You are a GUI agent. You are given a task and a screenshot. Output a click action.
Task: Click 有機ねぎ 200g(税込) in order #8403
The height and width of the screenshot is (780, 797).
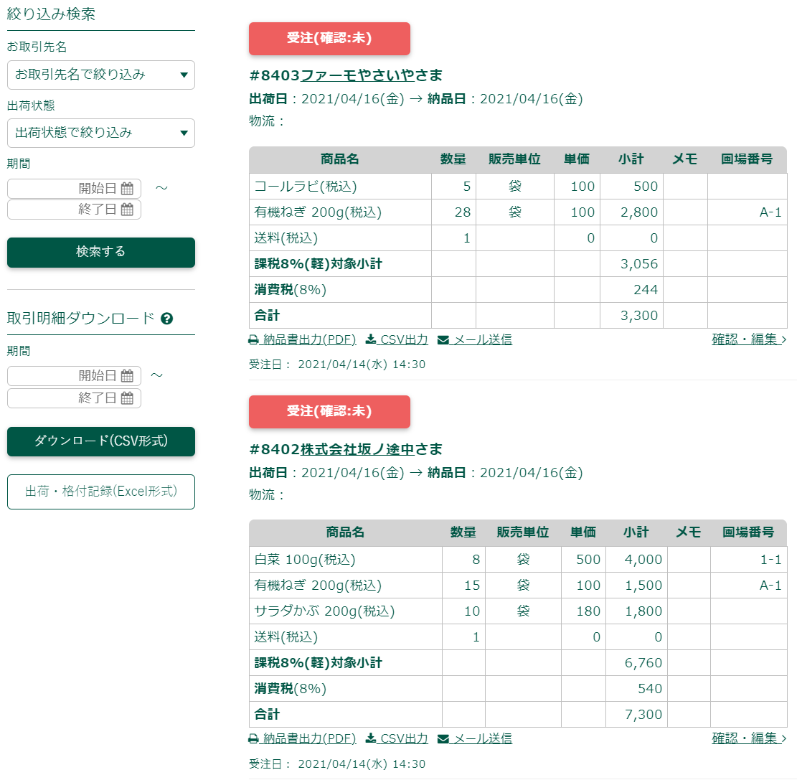click(341, 212)
